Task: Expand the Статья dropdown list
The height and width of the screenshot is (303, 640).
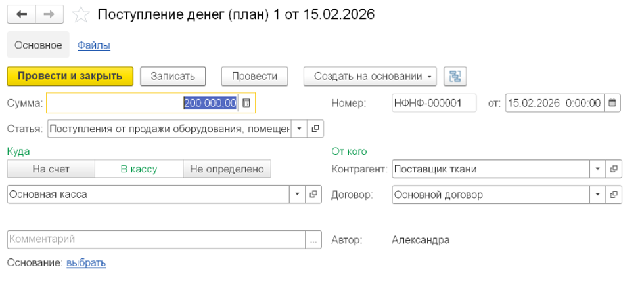Action: [x=298, y=129]
